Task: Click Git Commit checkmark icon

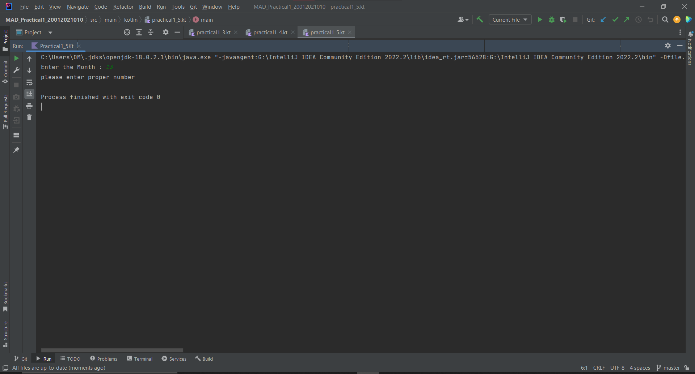Action: (615, 20)
